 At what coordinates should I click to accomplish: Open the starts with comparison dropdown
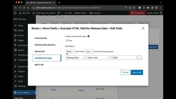tap(98, 57)
